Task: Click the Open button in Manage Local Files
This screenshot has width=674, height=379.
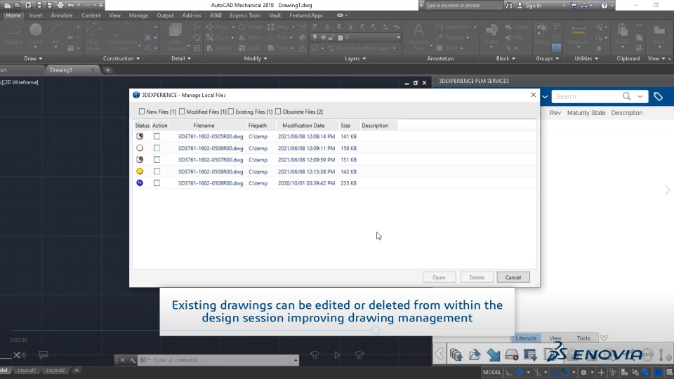Action: 439,277
